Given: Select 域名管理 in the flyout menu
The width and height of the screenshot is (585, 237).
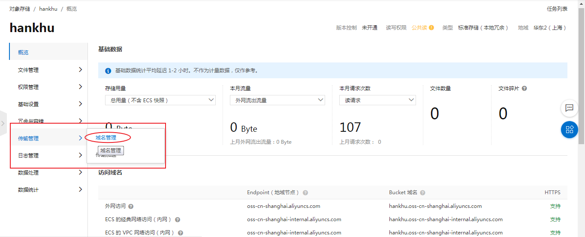Looking at the screenshot, I should click(106, 138).
